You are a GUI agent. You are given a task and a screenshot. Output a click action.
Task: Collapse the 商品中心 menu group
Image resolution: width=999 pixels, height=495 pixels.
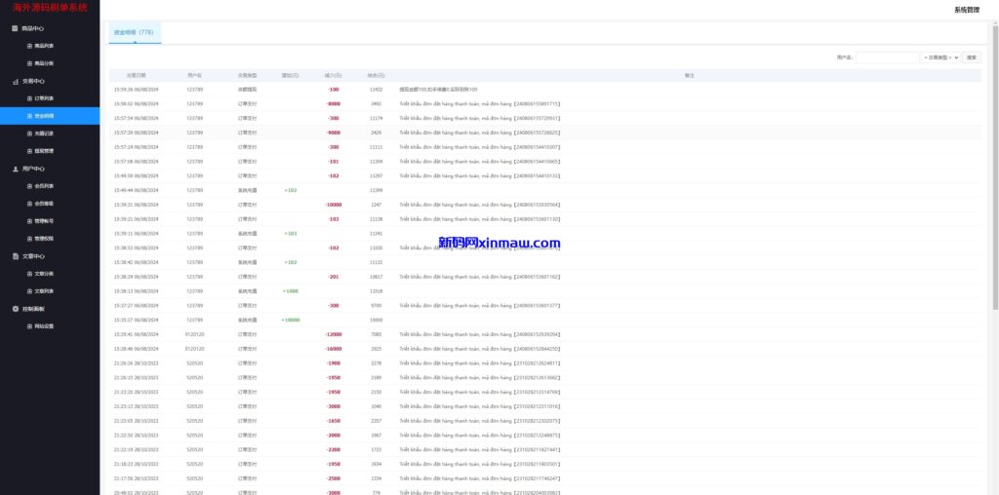(34, 28)
